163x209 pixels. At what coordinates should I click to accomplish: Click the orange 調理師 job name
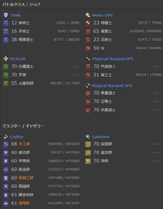click(x=24, y=203)
